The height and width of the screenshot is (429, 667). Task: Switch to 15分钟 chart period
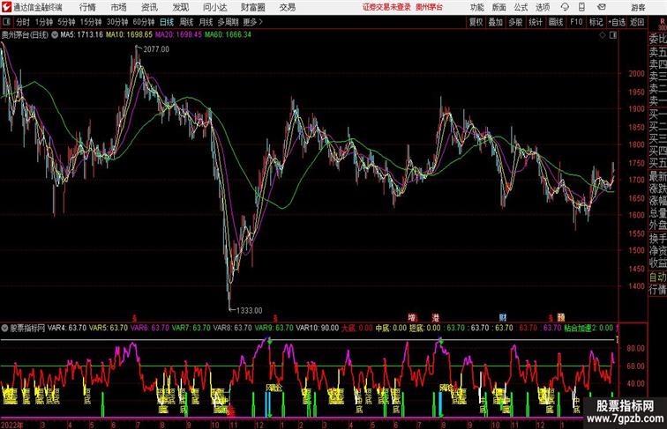[x=91, y=22]
